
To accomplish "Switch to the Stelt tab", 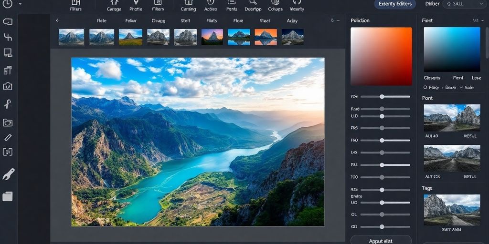I will (186, 21).
